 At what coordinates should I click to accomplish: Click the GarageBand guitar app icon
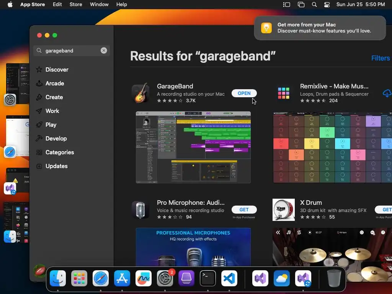coord(141,93)
